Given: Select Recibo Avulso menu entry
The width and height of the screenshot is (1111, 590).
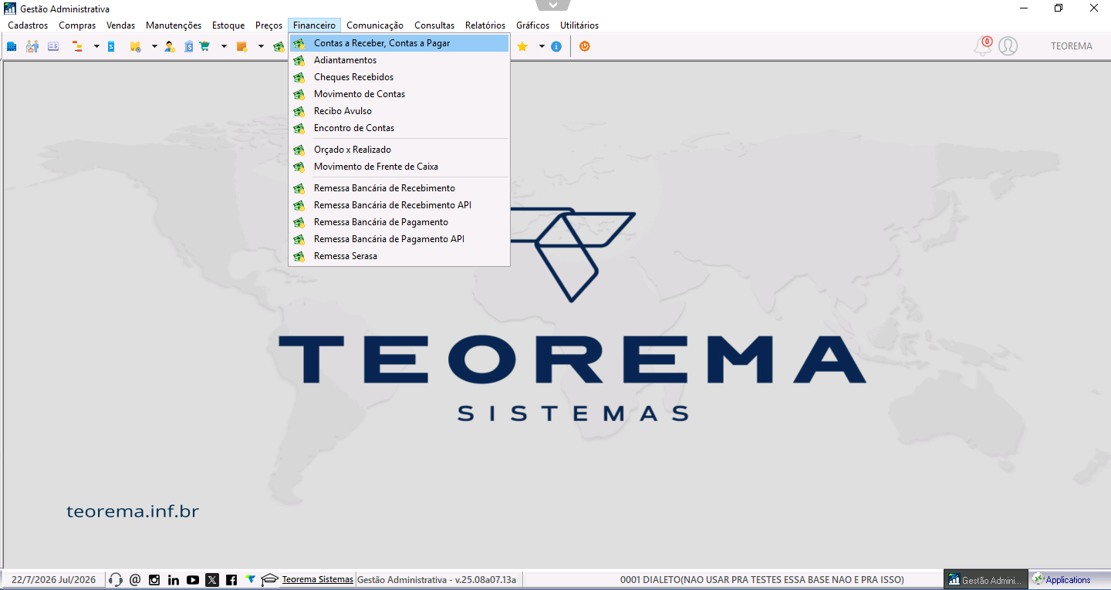Looking at the screenshot, I should (399, 111).
